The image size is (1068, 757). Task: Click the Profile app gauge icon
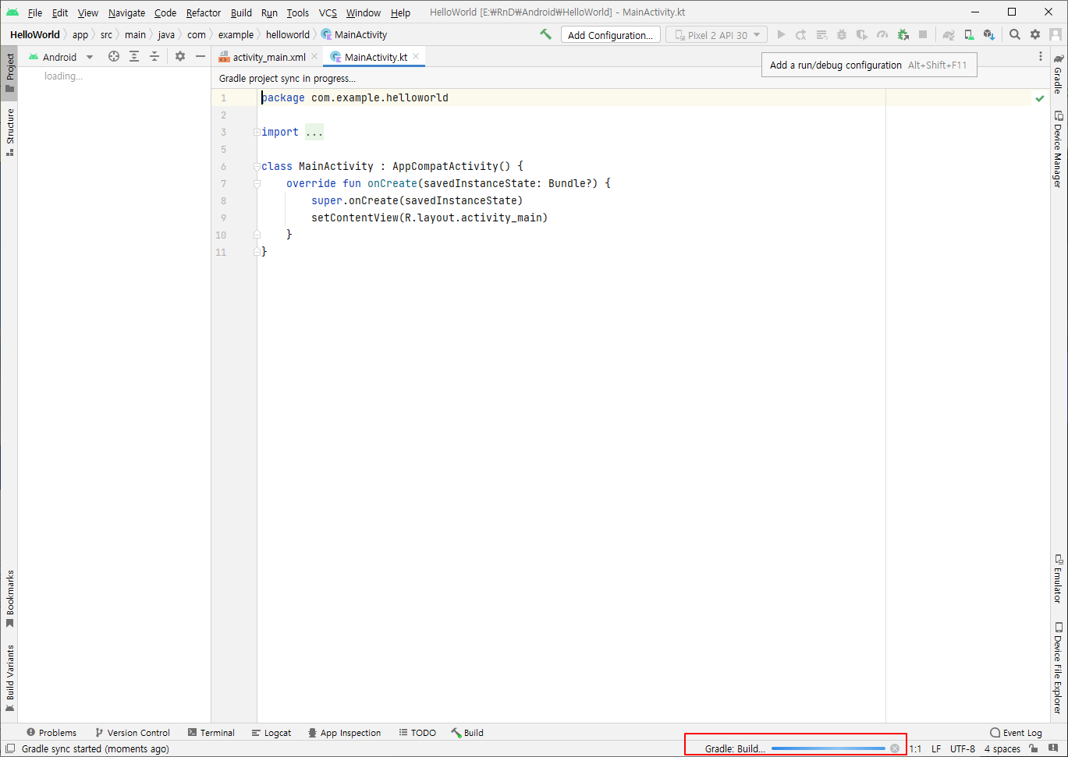click(882, 34)
